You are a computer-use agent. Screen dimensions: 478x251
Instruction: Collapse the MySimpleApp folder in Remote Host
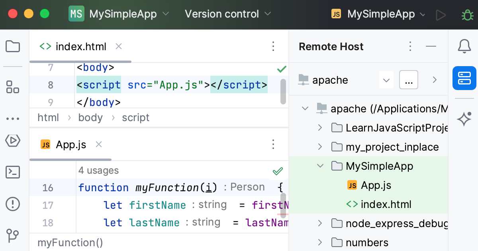coord(320,166)
